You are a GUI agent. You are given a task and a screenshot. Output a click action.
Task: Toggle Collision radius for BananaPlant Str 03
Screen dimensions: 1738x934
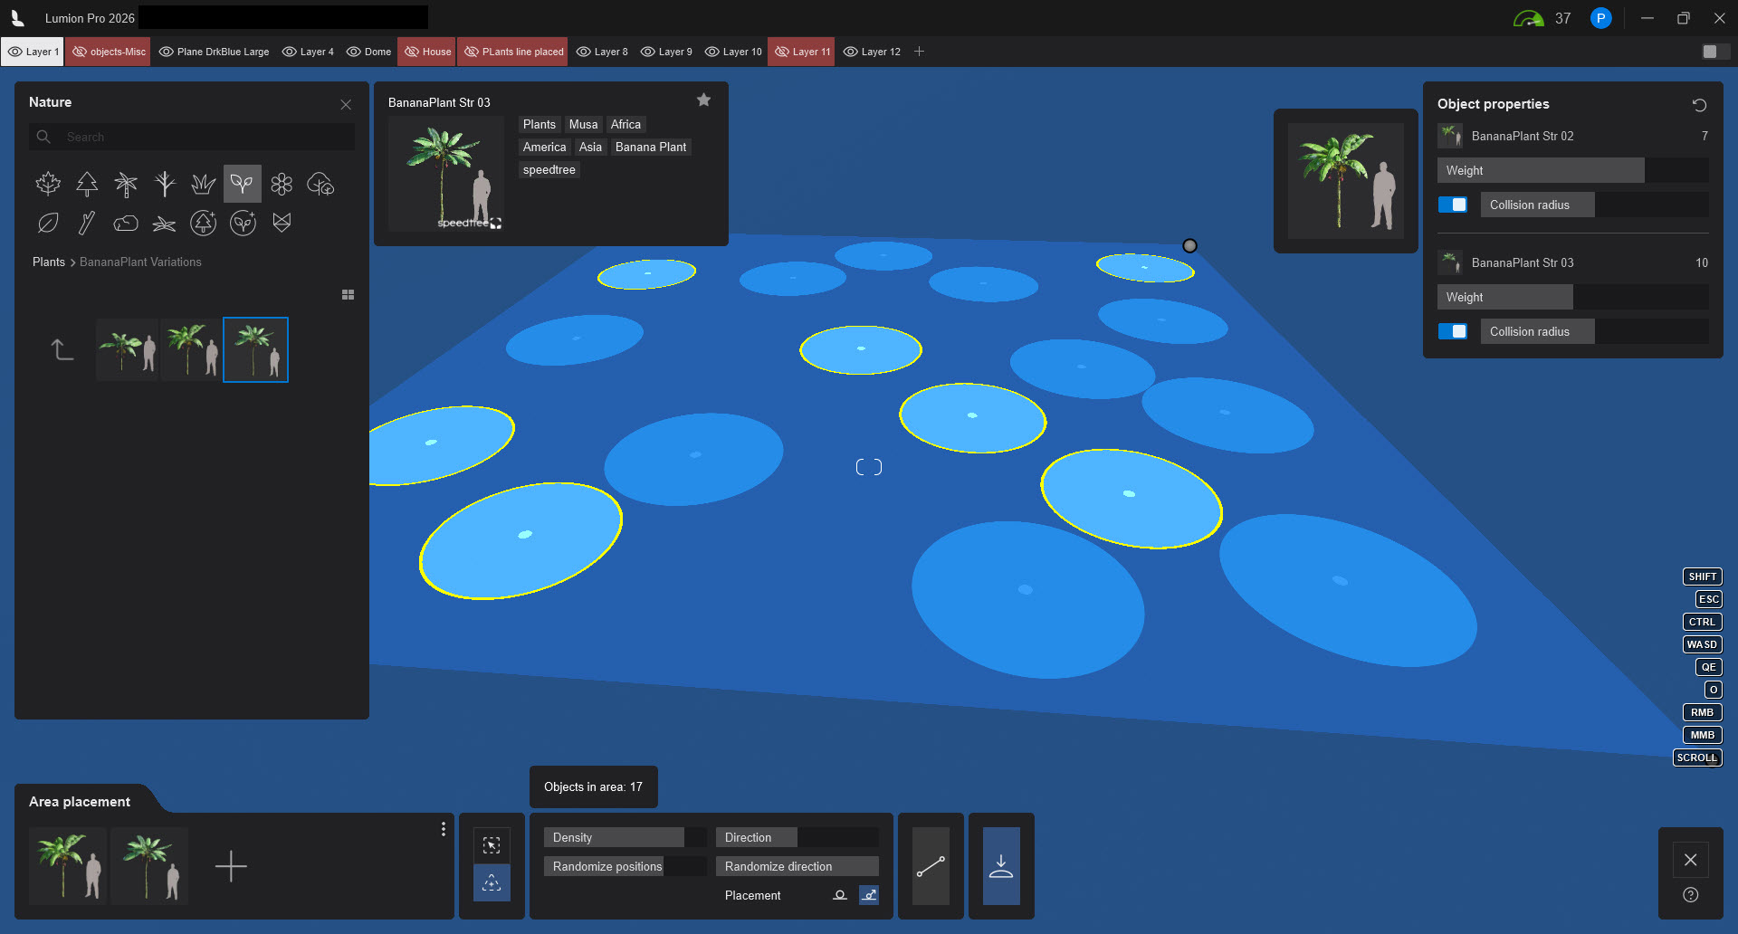(1453, 331)
